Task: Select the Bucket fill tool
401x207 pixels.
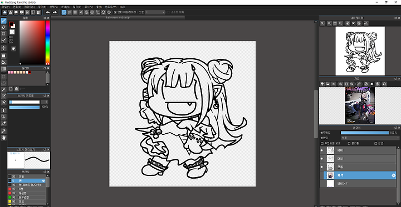Action: pyautogui.click(x=3, y=62)
